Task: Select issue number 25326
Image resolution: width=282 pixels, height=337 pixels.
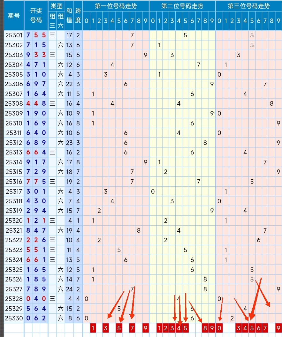Action: pos(14,279)
